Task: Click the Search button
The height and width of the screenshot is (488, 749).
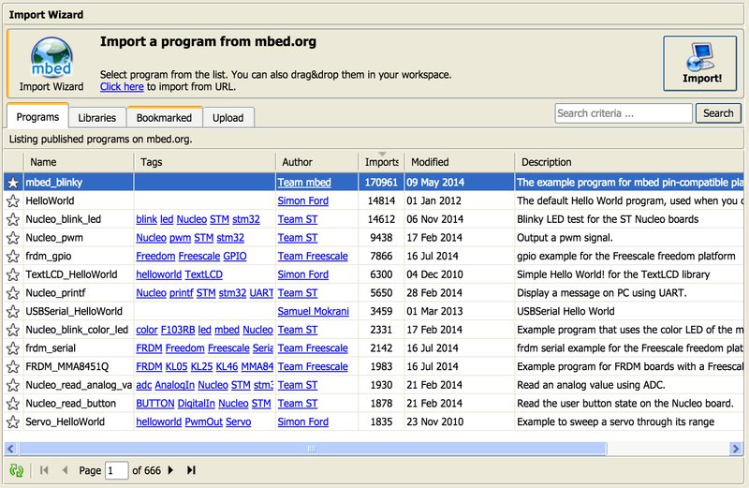Action: (718, 113)
